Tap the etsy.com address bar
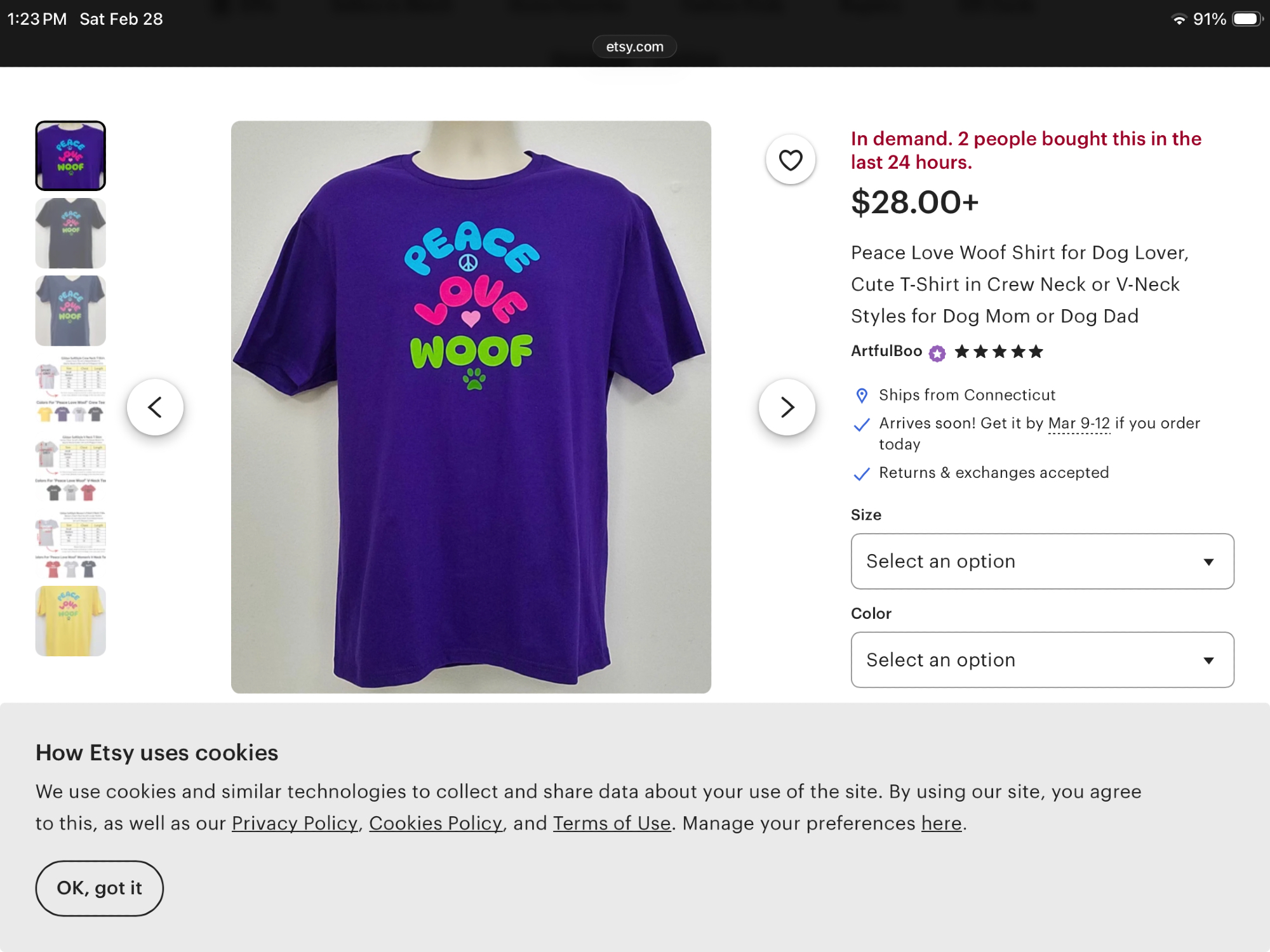 (634, 46)
